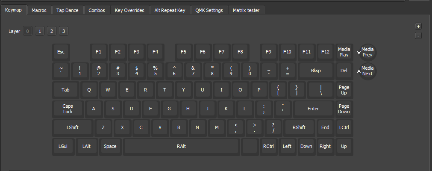Click the minus zoom-out button
Viewport: 432px width, 171px height.
pyautogui.click(x=418, y=35)
